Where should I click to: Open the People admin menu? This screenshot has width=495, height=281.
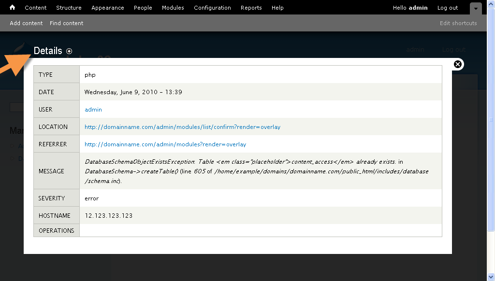(143, 8)
